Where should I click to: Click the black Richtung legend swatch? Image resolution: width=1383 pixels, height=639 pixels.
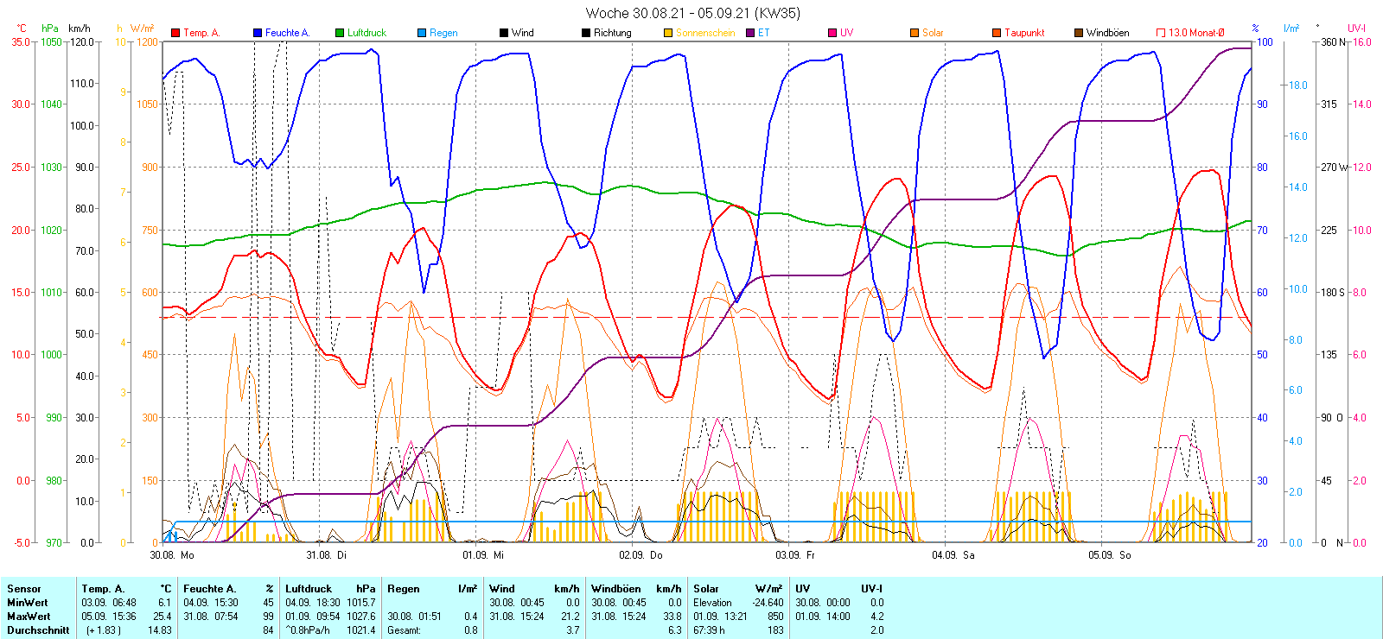[x=586, y=33]
